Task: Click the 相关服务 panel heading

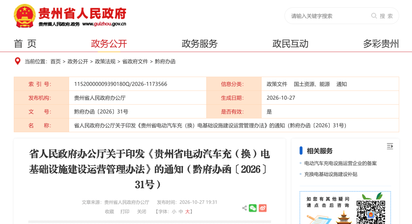Action: (320, 151)
